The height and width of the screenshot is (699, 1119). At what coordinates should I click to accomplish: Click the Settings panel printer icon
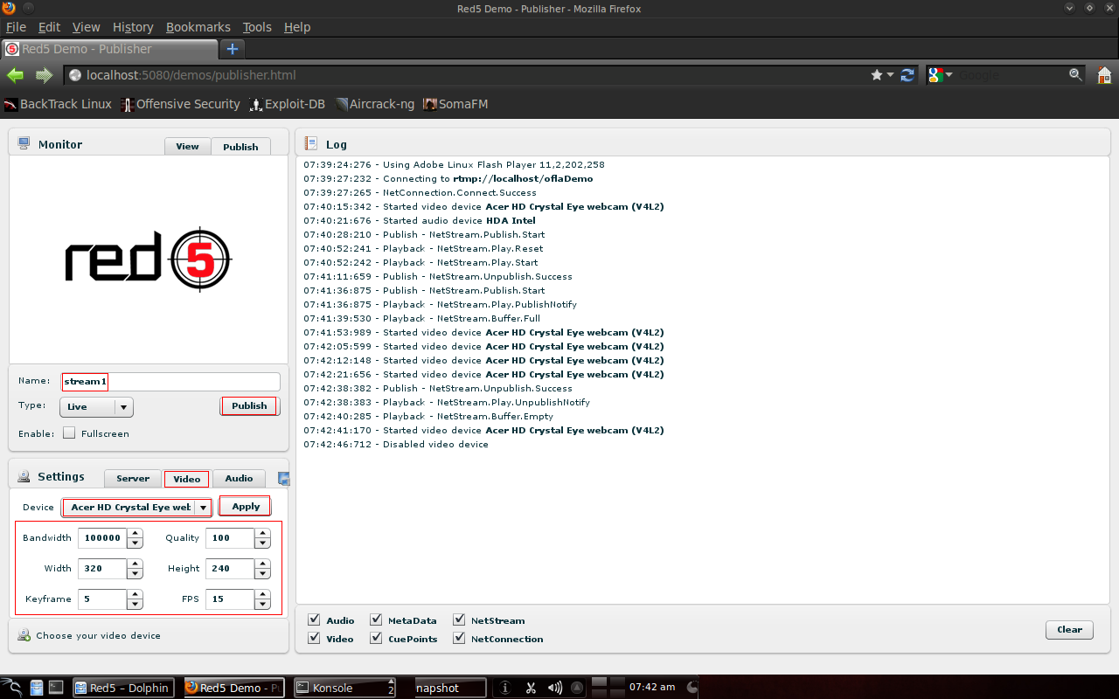[23, 475]
